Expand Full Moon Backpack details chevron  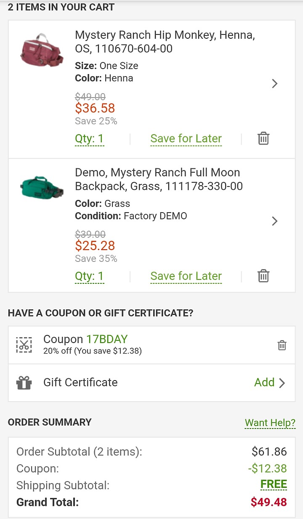pos(275,221)
